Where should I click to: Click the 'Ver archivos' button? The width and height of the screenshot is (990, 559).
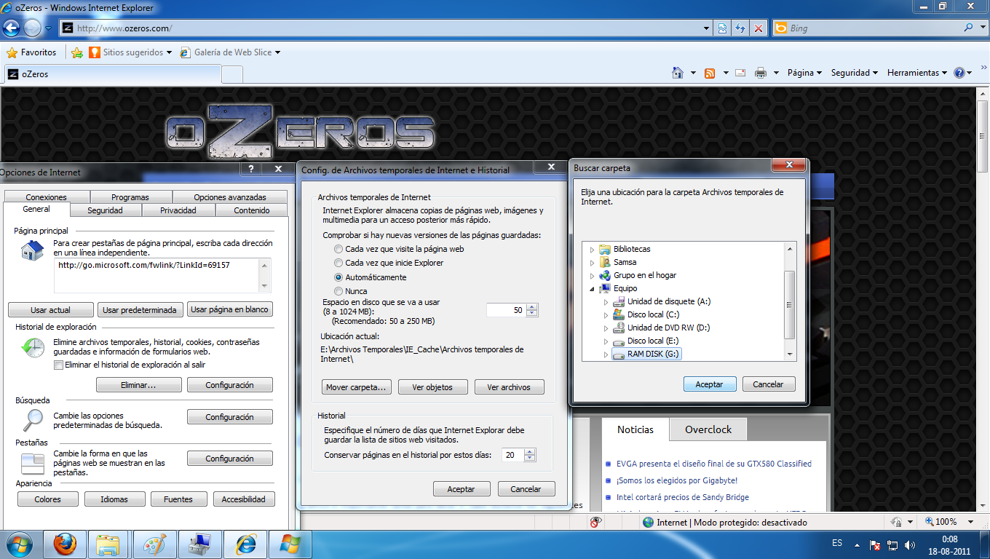pos(509,387)
